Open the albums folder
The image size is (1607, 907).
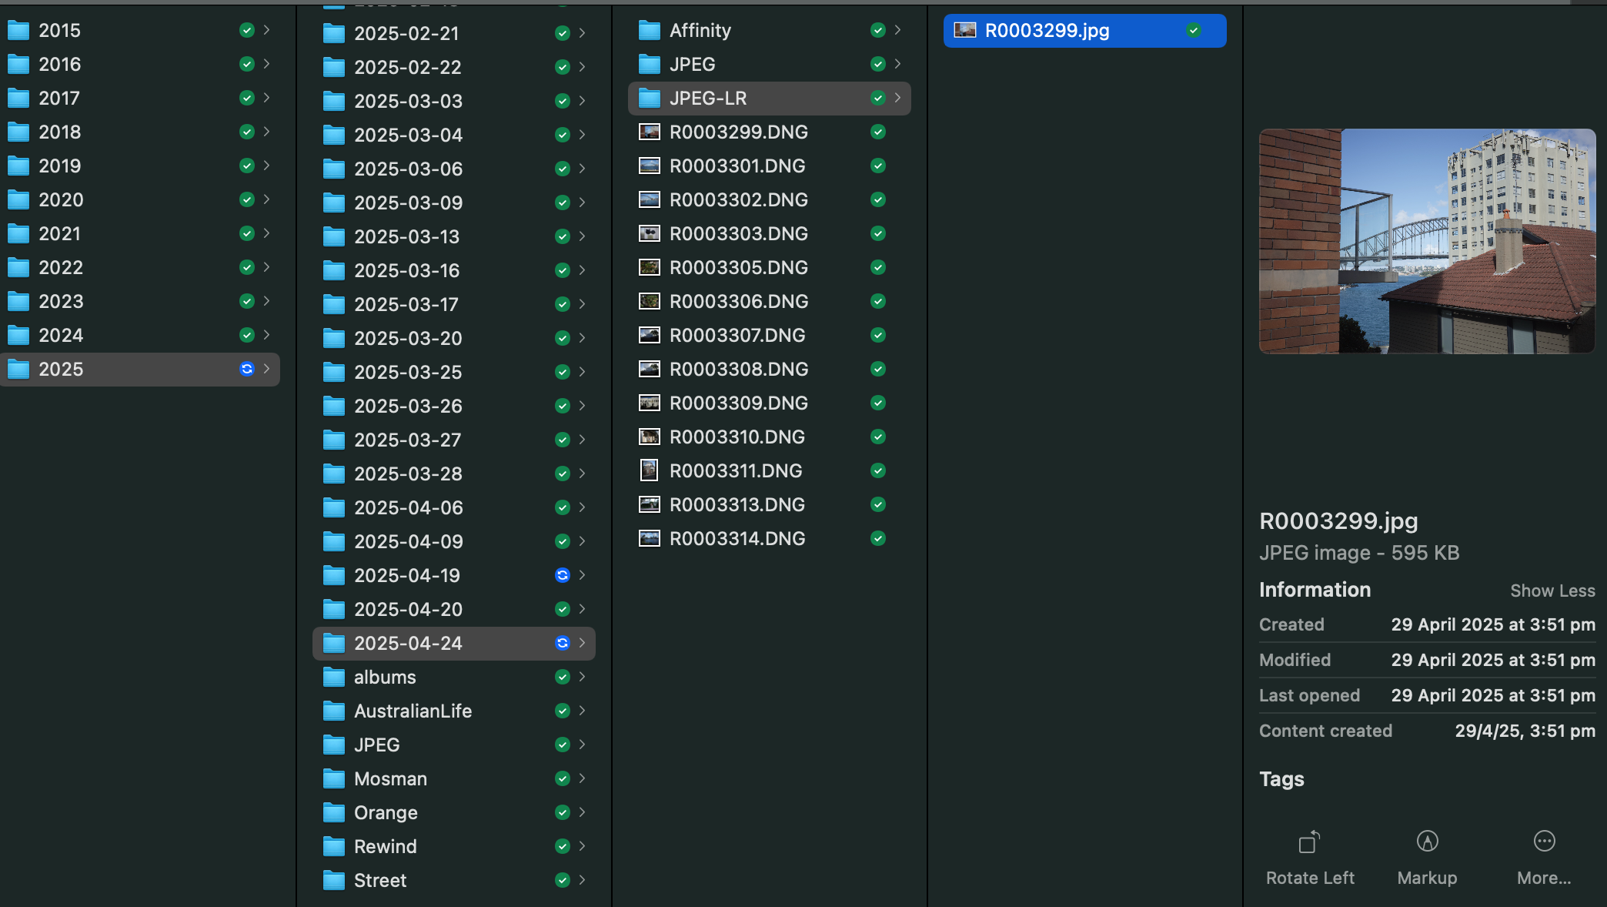point(385,677)
